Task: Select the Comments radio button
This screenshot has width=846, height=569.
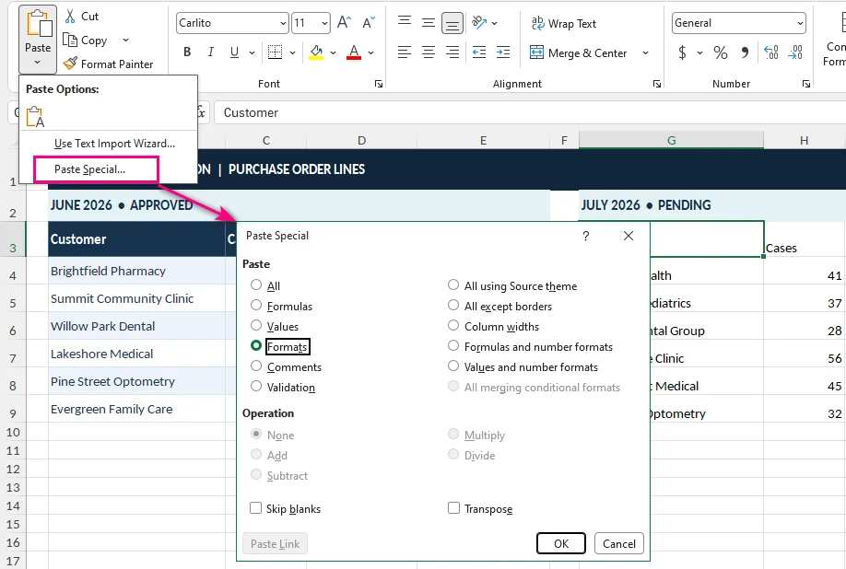Action: [256, 366]
